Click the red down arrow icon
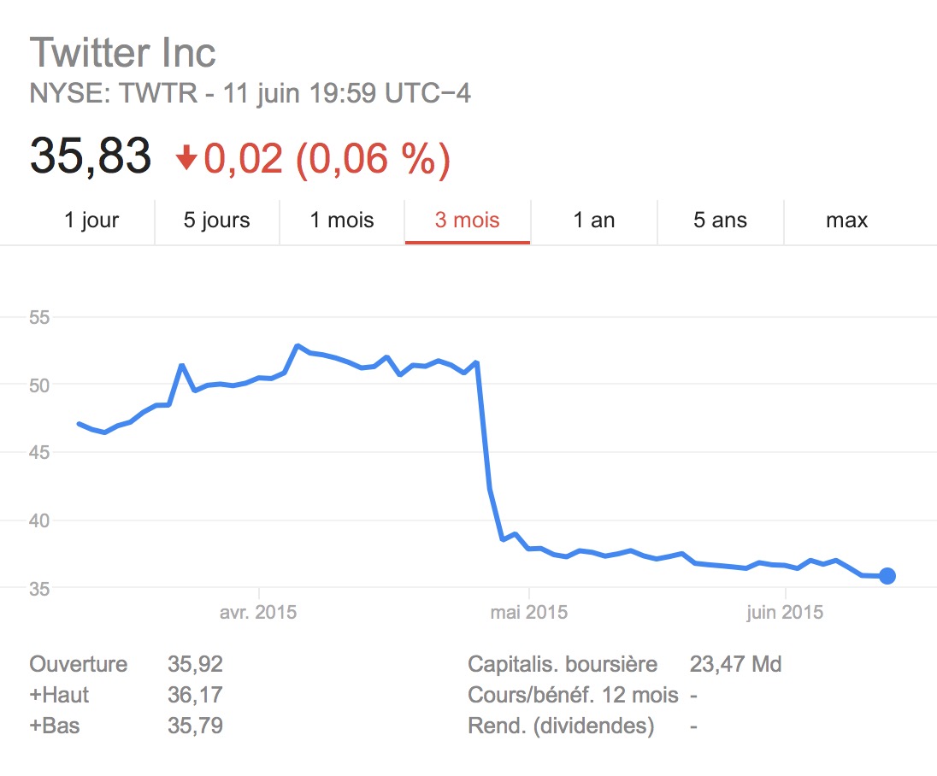Viewport: 937px width, 776px height. [186, 159]
